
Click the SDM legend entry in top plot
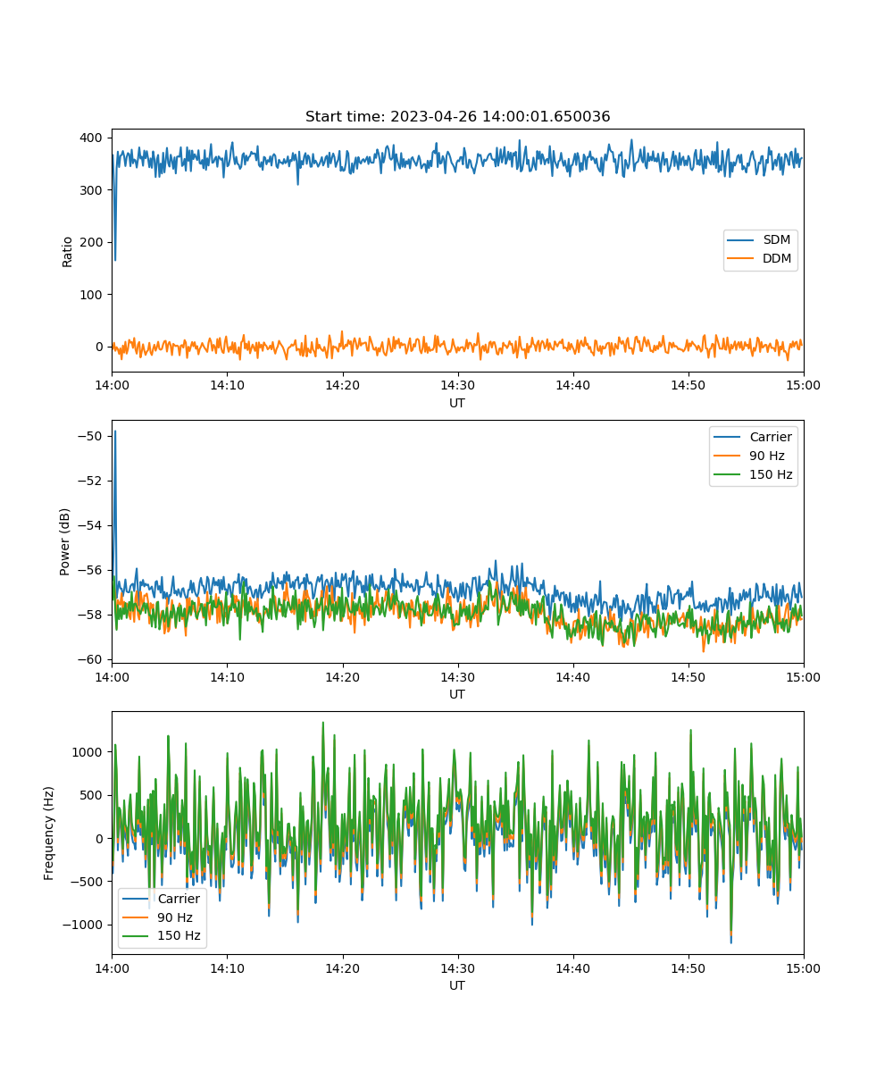(x=776, y=240)
